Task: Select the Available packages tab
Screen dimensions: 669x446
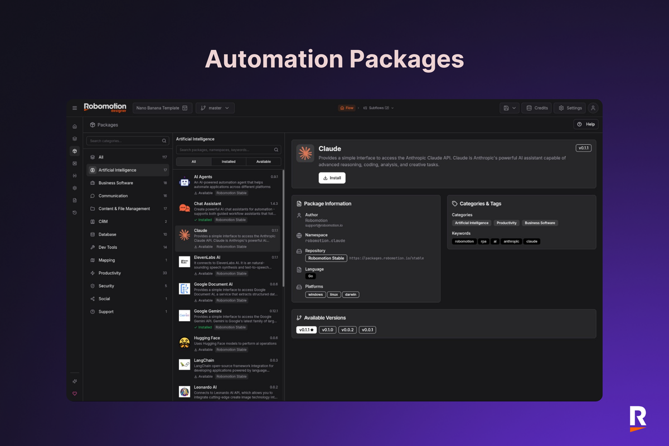Action: [263, 161]
